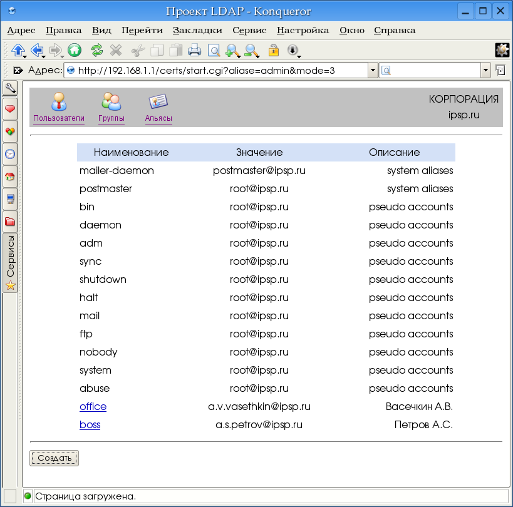Follow the office alias link
513x507 pixels.
[x=93, y=406]
